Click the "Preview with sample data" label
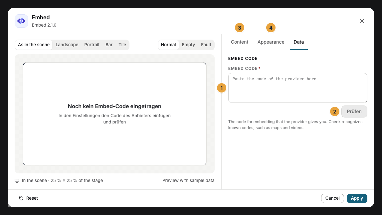Viewport: 382px width, 215px height. click(x=188, y=181)
